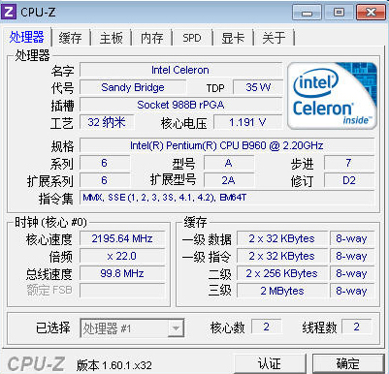The image size is (389, 374).
Task: Click the 核心速度 value 2195.64 MHz
Action: point(122,238)
